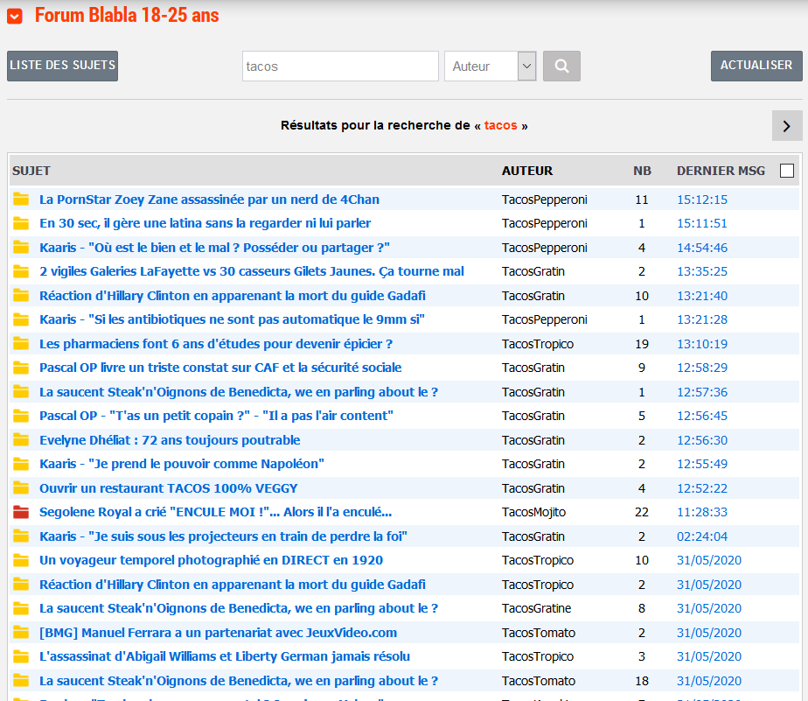
Task: Click folder icon beside voyageur temporel topic
Action: [21, 560]
